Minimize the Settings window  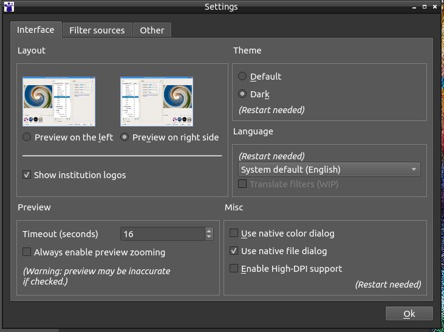pyautogui.click(x=414, y=7)
